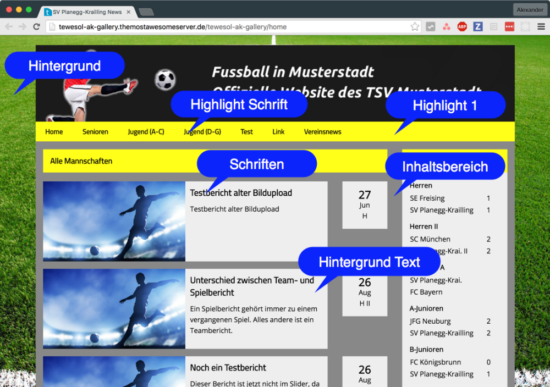Open the Link menu item
This screenshot has width=550, height=387.
click(x=278, y=132)
